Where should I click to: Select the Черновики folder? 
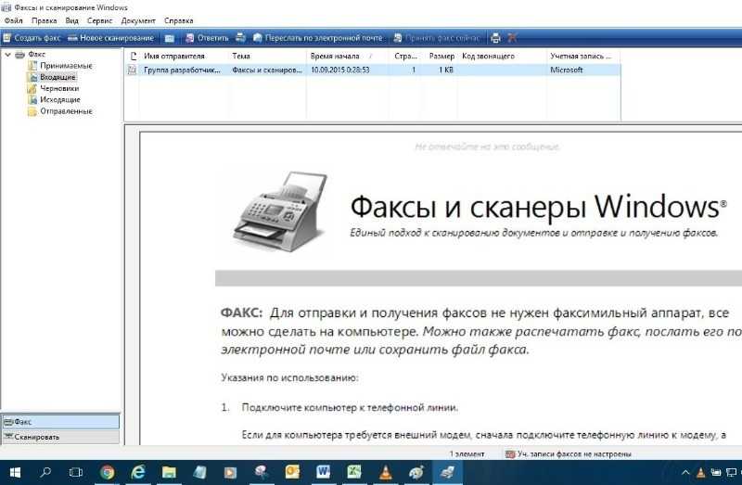tap(59, 89)
